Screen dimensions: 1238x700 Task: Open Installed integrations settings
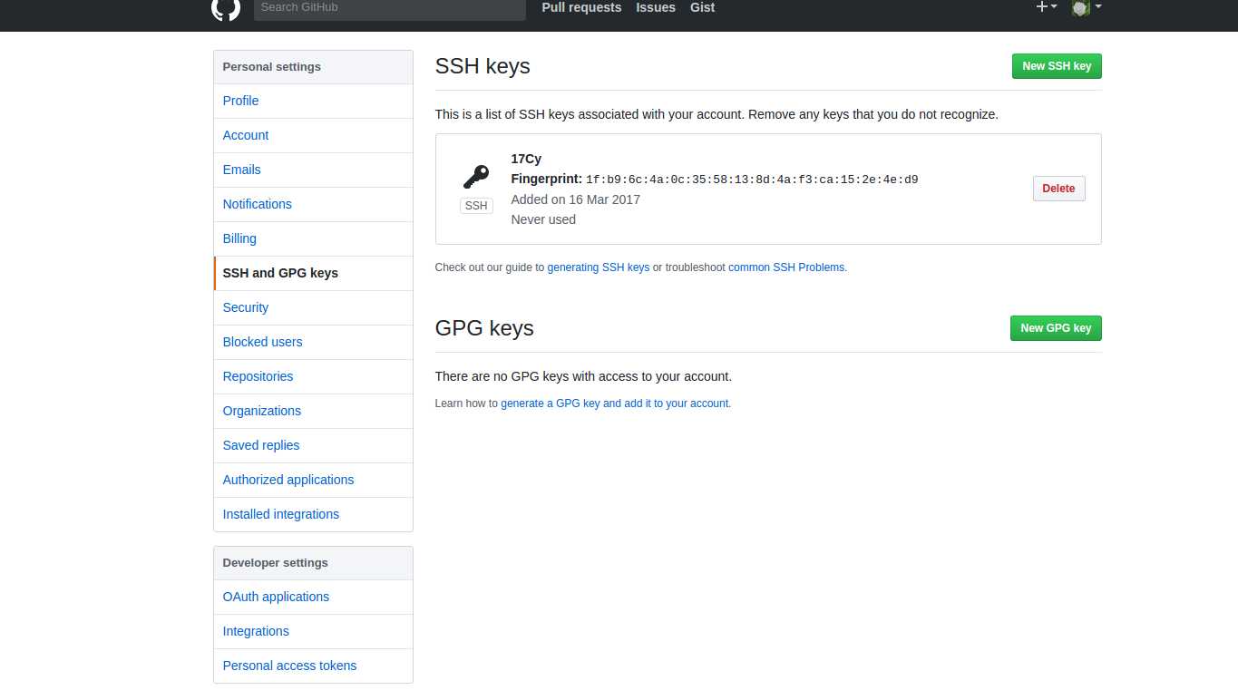[313, 514]
